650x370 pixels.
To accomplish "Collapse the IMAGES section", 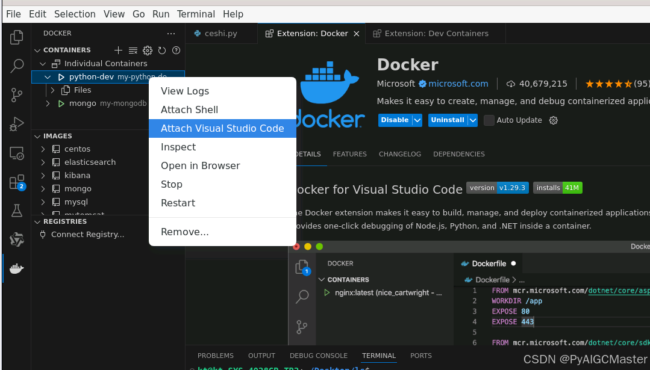I will tap(37, 137).
